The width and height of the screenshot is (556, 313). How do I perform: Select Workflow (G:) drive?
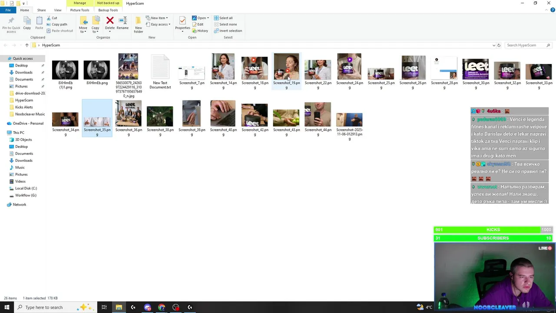pos(26,195)
